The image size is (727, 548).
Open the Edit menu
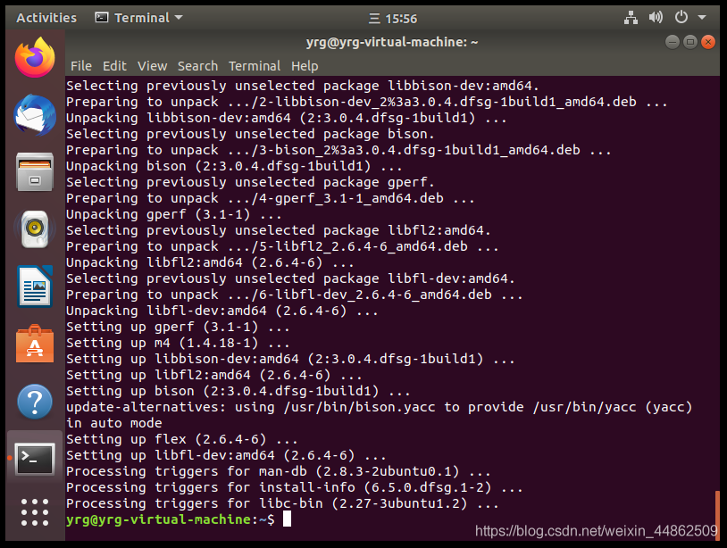tap(114, 66)
